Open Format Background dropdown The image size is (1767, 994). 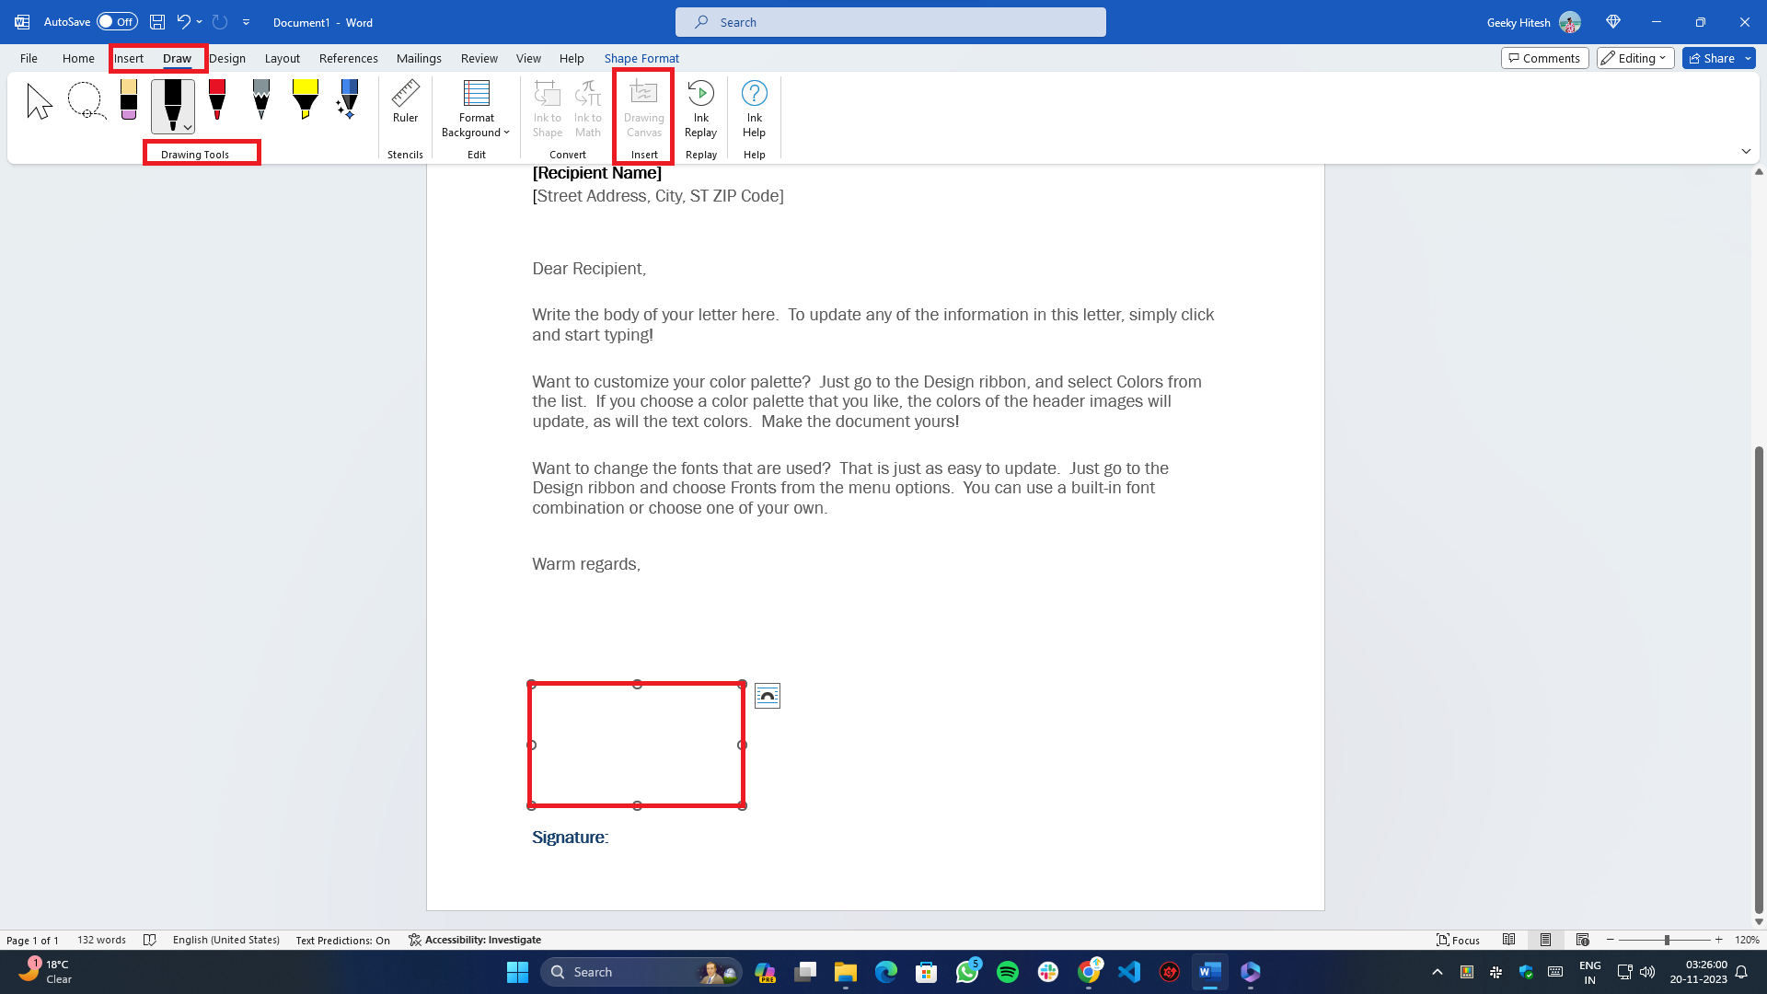(x=476, y=109)
